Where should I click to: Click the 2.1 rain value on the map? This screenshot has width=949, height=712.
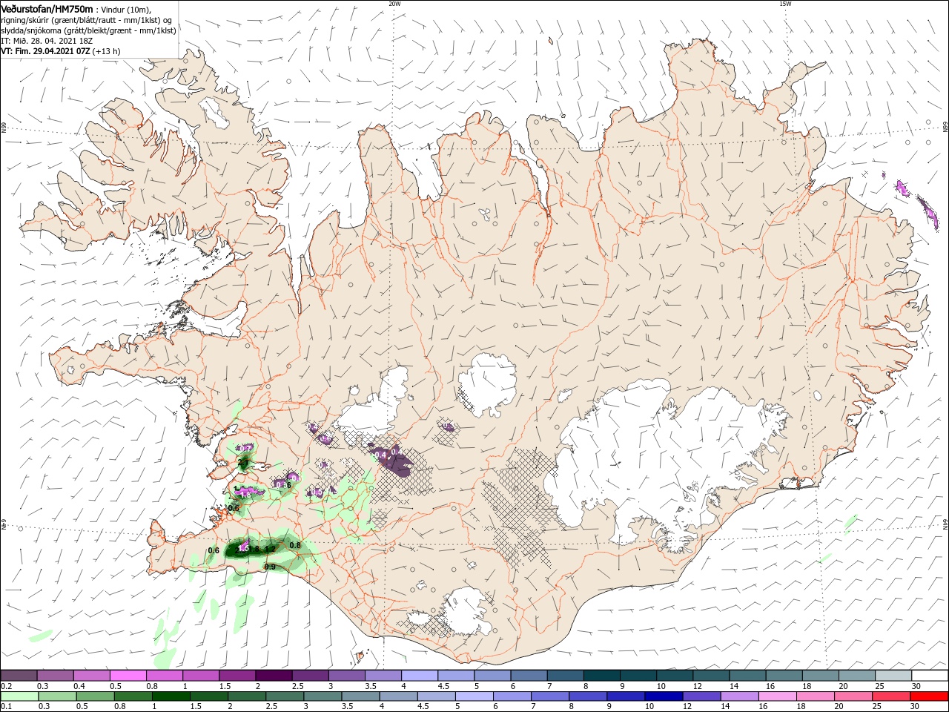[x=242, y=462]
